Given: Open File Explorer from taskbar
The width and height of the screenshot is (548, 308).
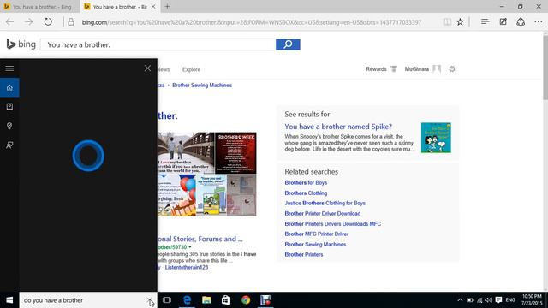Looking at the screenshot, I should point(206,300).
